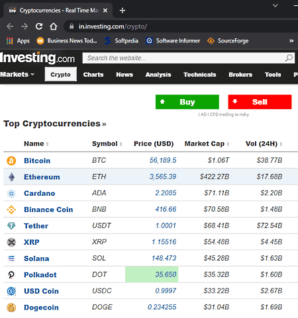Click the address bar URL
Screen dimensions: 298x318
(113, 26)
